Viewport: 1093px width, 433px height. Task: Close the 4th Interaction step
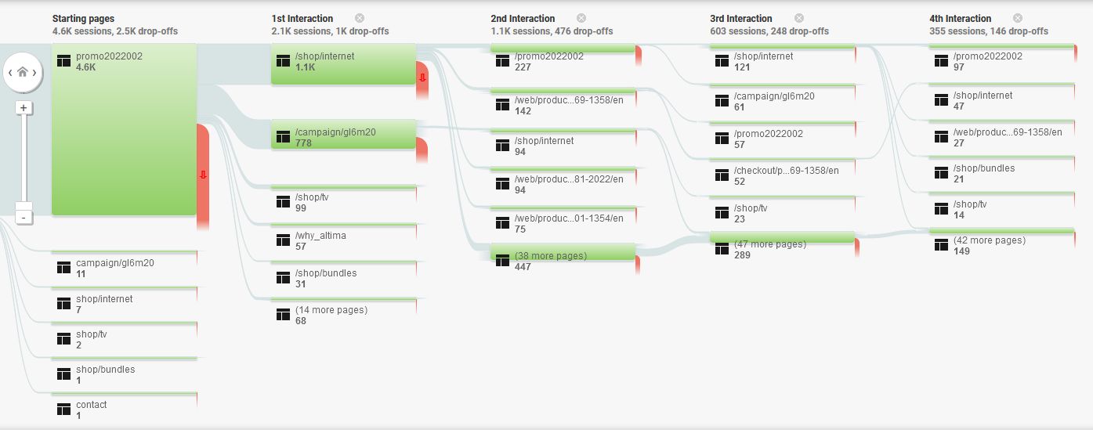pos(1017,18)
